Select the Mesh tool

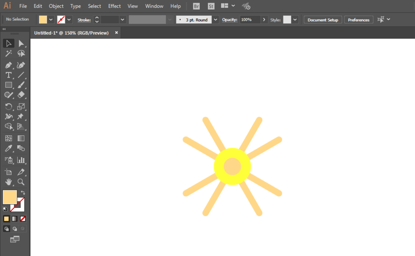tap(8, 138)
